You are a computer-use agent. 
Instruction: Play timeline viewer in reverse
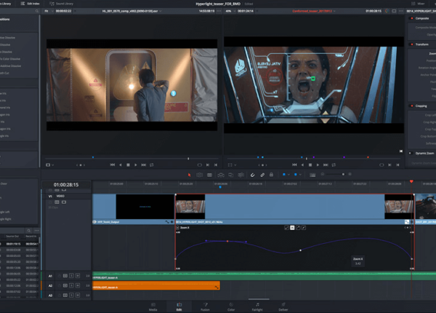coord(302,165)
